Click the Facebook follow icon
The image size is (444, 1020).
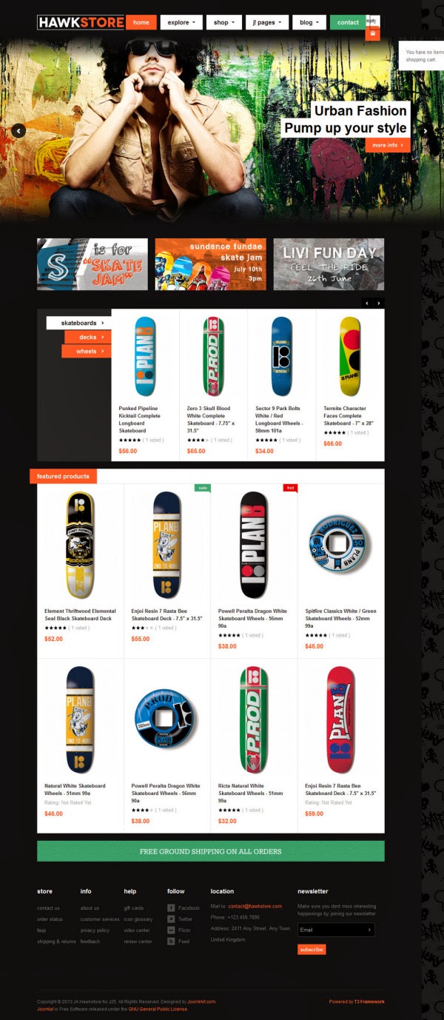pyautogui.click(x=171, y=907)
